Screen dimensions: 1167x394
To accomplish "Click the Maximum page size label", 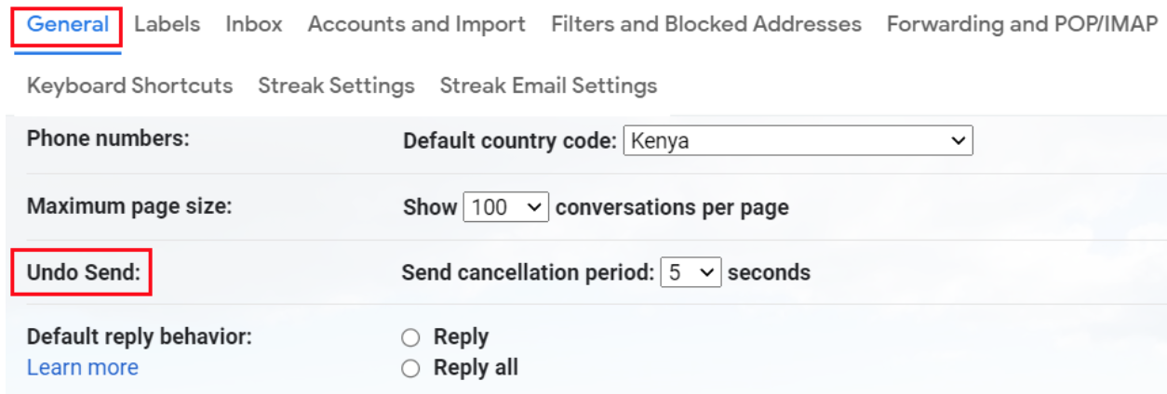I will point(129,205).
